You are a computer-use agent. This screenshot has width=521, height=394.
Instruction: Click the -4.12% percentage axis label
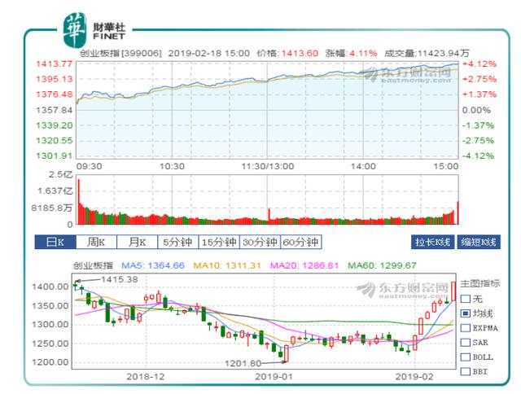pyautogui.click(x=478, y=155)
